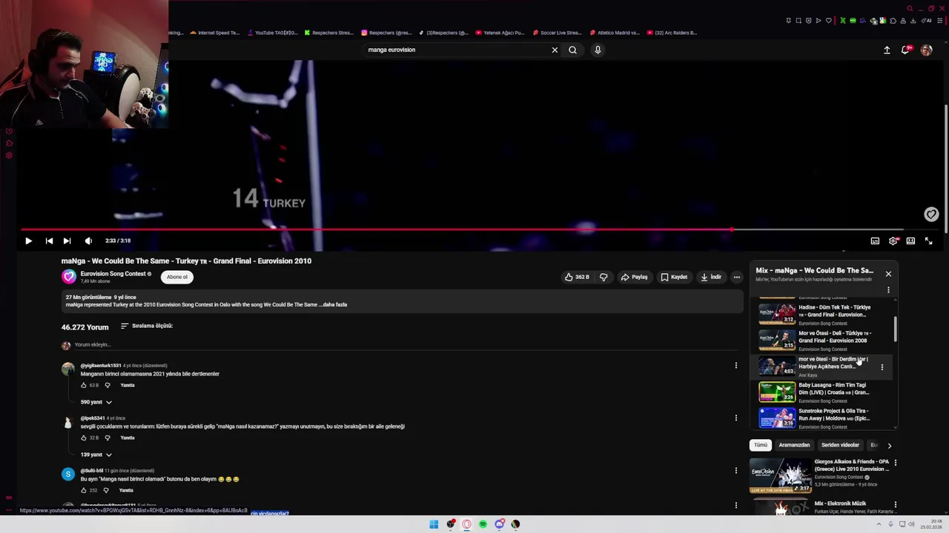Open video player settings gear
This screenshot has width=949, height=533.
pos(893,241)
